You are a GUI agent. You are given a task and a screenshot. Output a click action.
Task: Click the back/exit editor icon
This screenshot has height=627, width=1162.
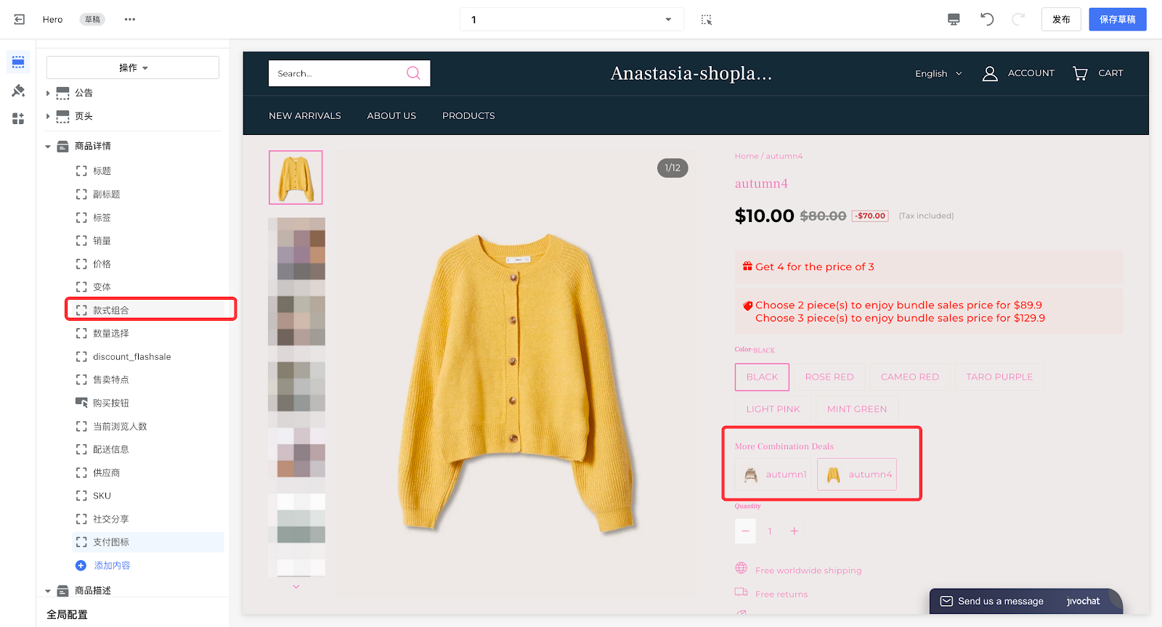pos(19,20)
